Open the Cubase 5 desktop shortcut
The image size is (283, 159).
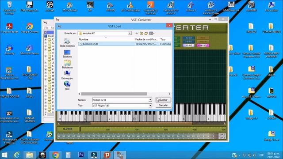(191, 7)
